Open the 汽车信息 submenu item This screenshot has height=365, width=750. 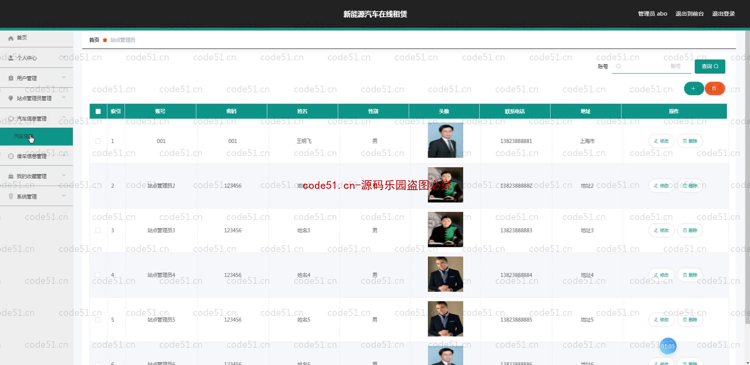[37, 137]
